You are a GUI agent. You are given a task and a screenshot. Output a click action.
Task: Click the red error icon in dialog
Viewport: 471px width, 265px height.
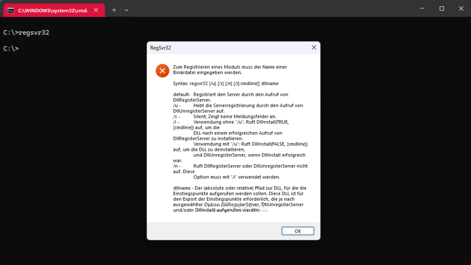pos(162,70)
